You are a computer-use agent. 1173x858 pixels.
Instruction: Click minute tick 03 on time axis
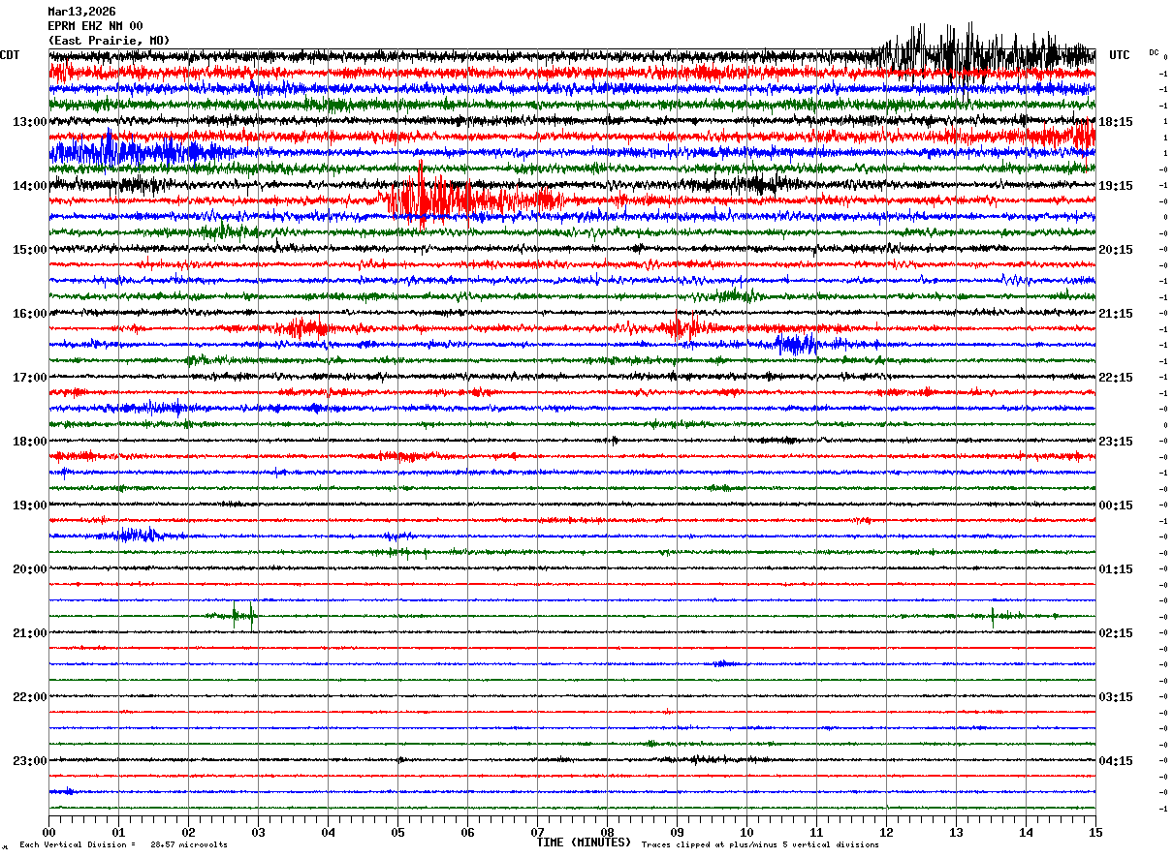click(x=258, y=832)
